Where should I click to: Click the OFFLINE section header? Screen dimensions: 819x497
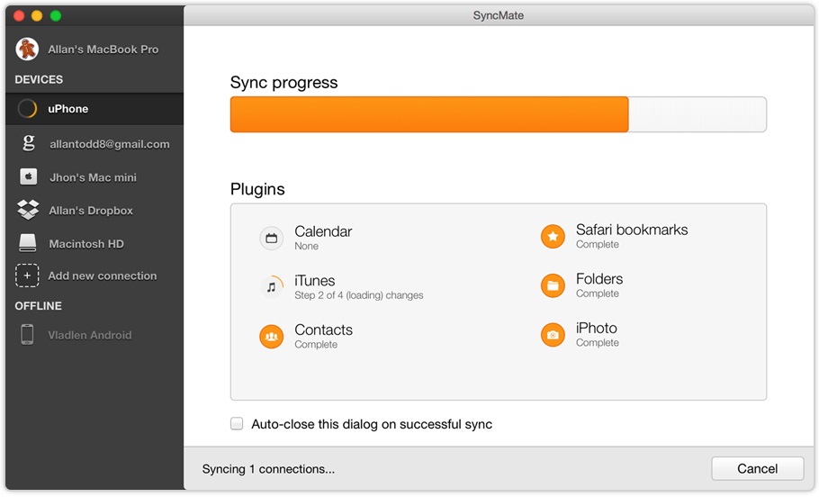(38, 306)
